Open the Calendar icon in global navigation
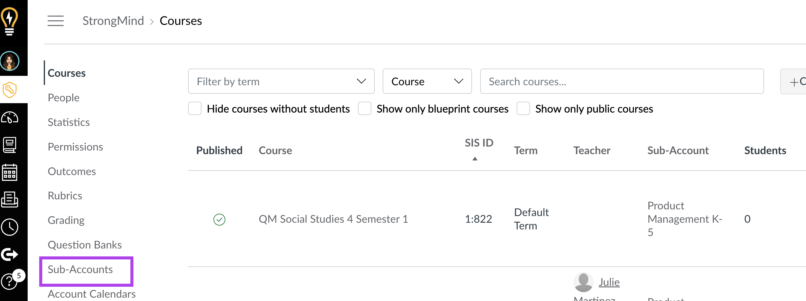This screenshot has width=806, height=301. pyautogui.click(x=10, y=172)
